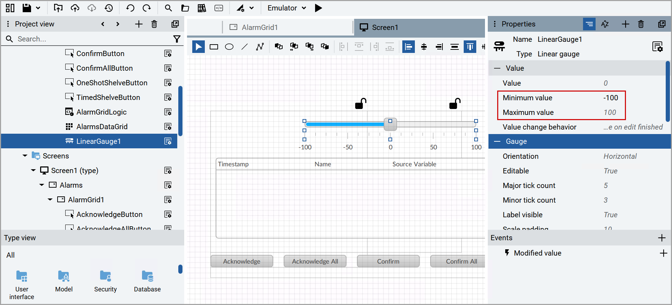Select AlarmsDataGrid tree node
672x305 pixels.
(x=102, y=127)
